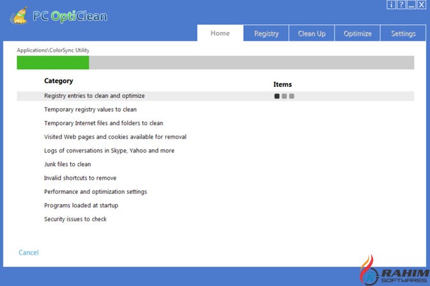This screenshot has width=430, height=286.
Task: Select Logs of conversations in Skype row
Action: click(x=109, y=150)
